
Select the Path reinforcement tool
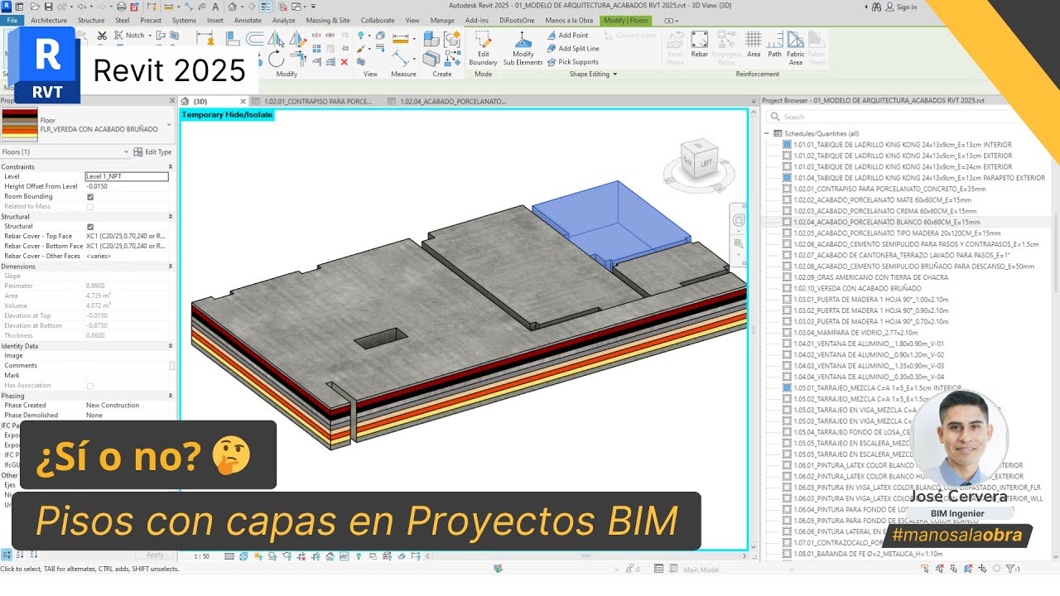click(774, 45)
